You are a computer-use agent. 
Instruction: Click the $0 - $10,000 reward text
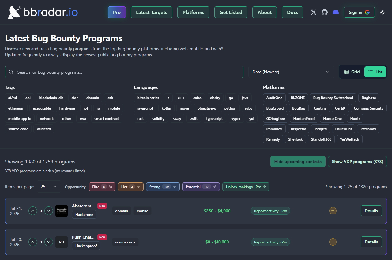tap(217, 242)
